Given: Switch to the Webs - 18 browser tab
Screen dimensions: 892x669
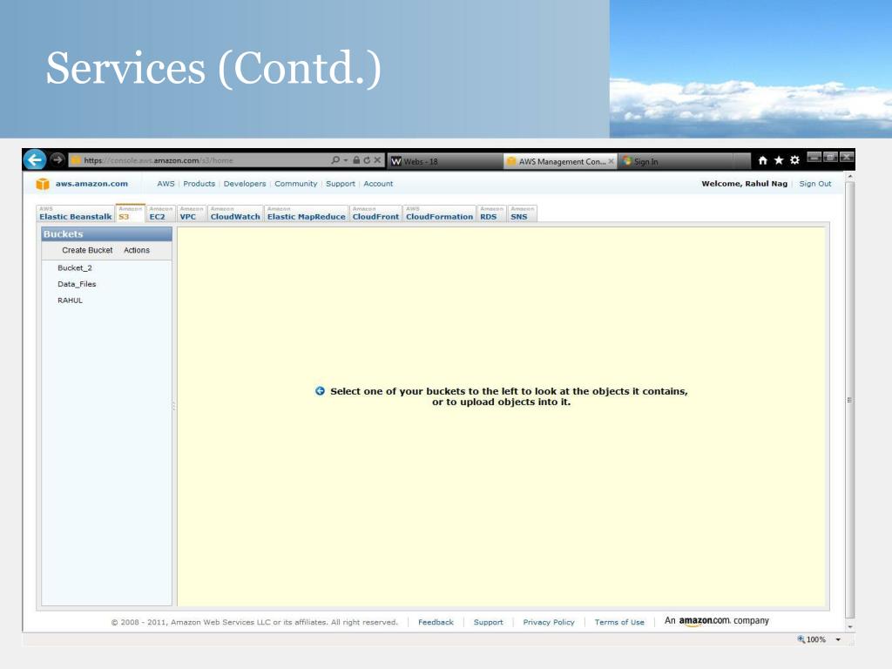Looking at the screenshot, I should pos(445,161).
